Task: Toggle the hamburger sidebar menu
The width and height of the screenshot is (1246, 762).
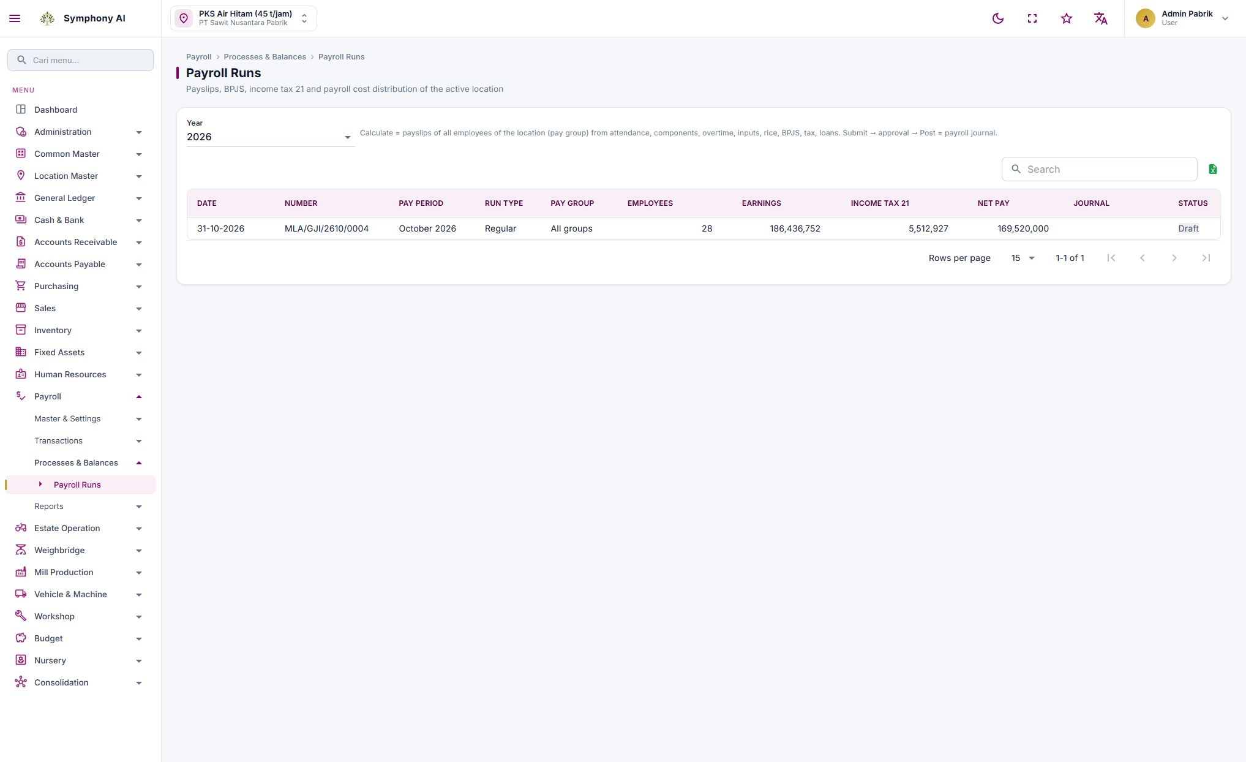Action: click(15, 18)
